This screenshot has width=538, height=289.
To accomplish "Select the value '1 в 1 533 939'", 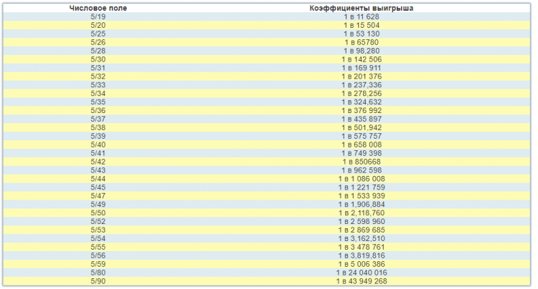I will pyautogui.click(x=362, y=196).
